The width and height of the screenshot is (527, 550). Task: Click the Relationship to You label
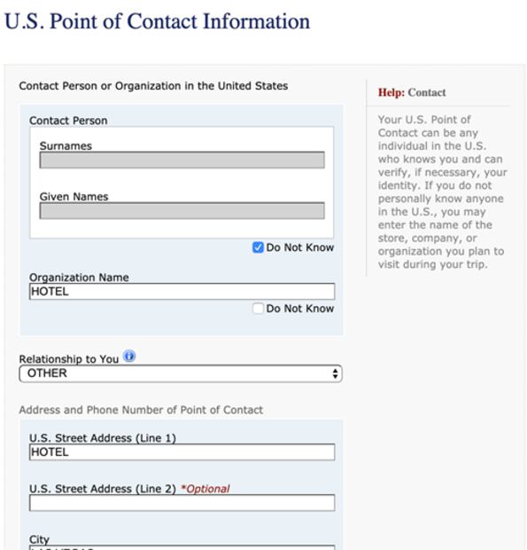69,359
